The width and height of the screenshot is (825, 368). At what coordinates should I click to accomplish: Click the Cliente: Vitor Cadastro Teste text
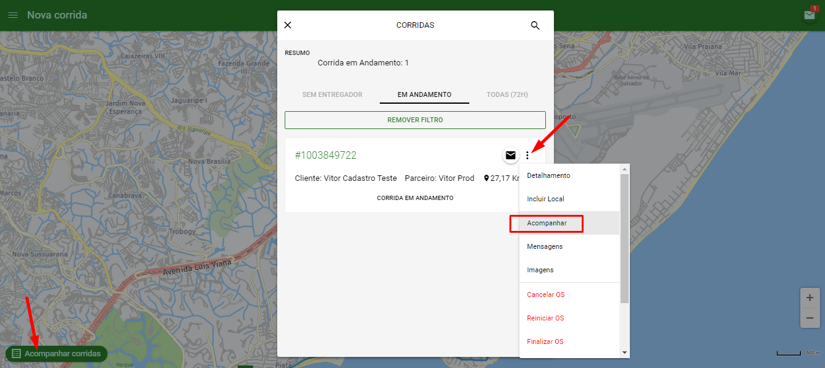point(346,178)
